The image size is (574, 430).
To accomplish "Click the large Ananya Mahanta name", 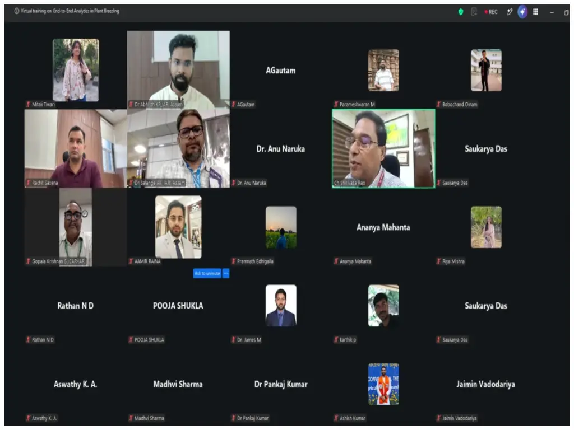I will [383, 227].
